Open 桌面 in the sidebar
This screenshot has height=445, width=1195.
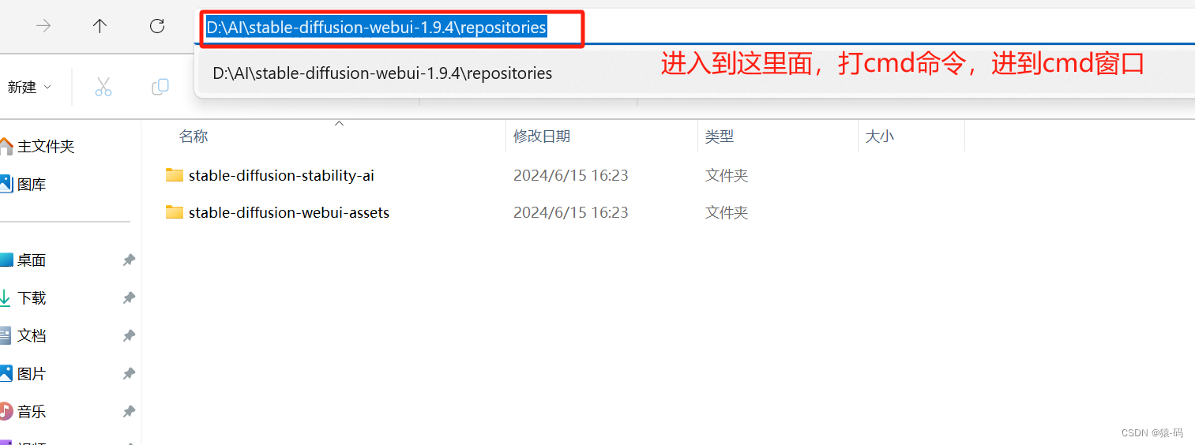pyautogui.click(x=32, y=260)
